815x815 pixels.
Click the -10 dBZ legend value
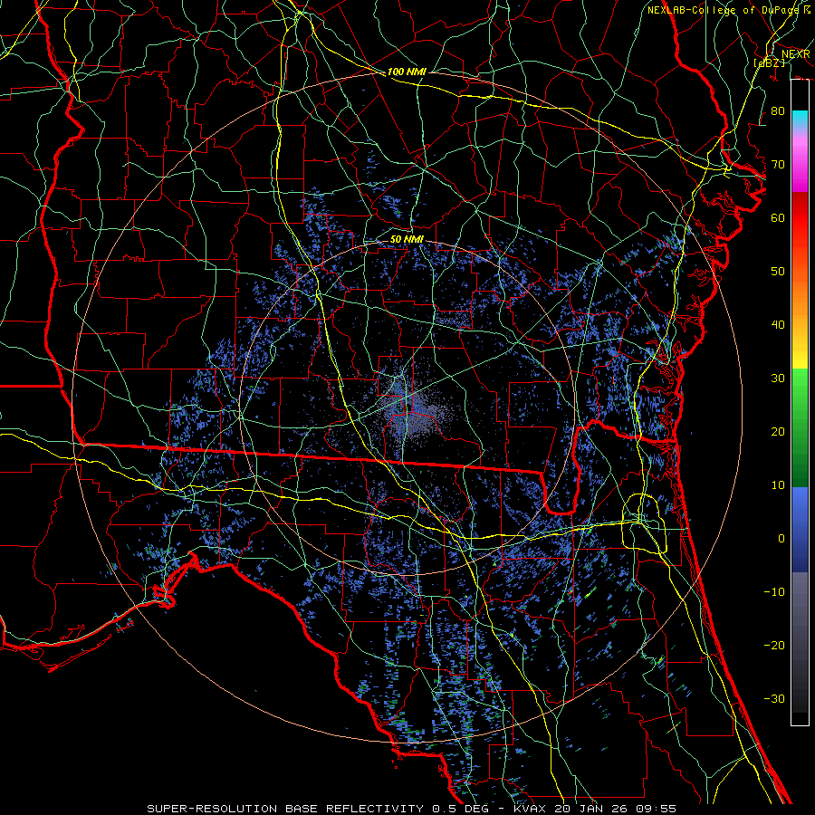coord(774,592)
